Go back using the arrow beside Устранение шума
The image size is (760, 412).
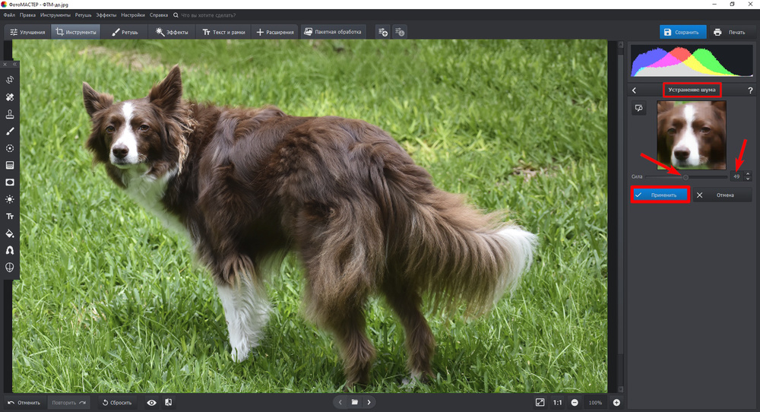click(634, 90)
